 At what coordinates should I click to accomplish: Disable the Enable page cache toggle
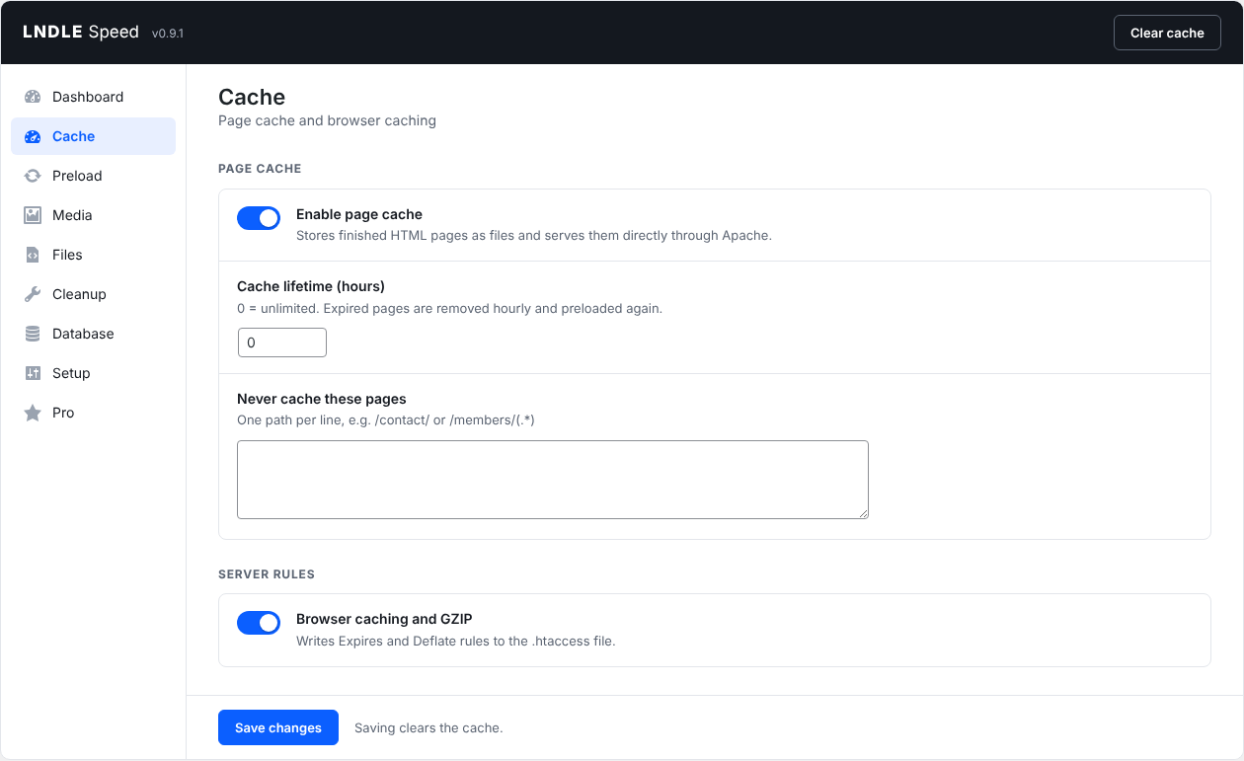[259, 218]
